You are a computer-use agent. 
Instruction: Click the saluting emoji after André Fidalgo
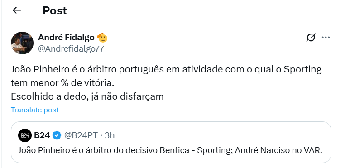pos(102,38)
